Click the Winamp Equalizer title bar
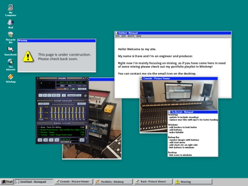The height and width of the screenshot is (186, 248). point(62,101)
